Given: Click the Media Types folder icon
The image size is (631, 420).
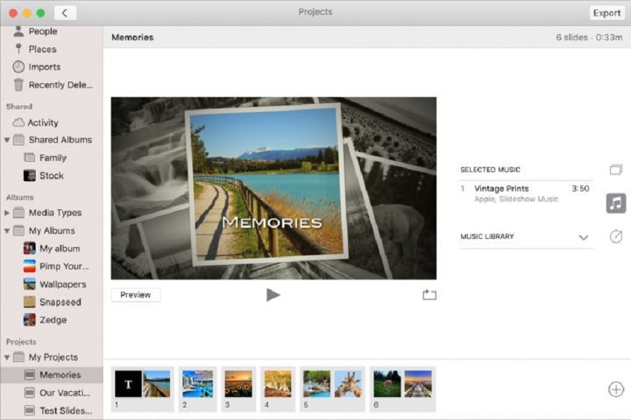Looking at the screenshot, I should click(x=19, y=212).
